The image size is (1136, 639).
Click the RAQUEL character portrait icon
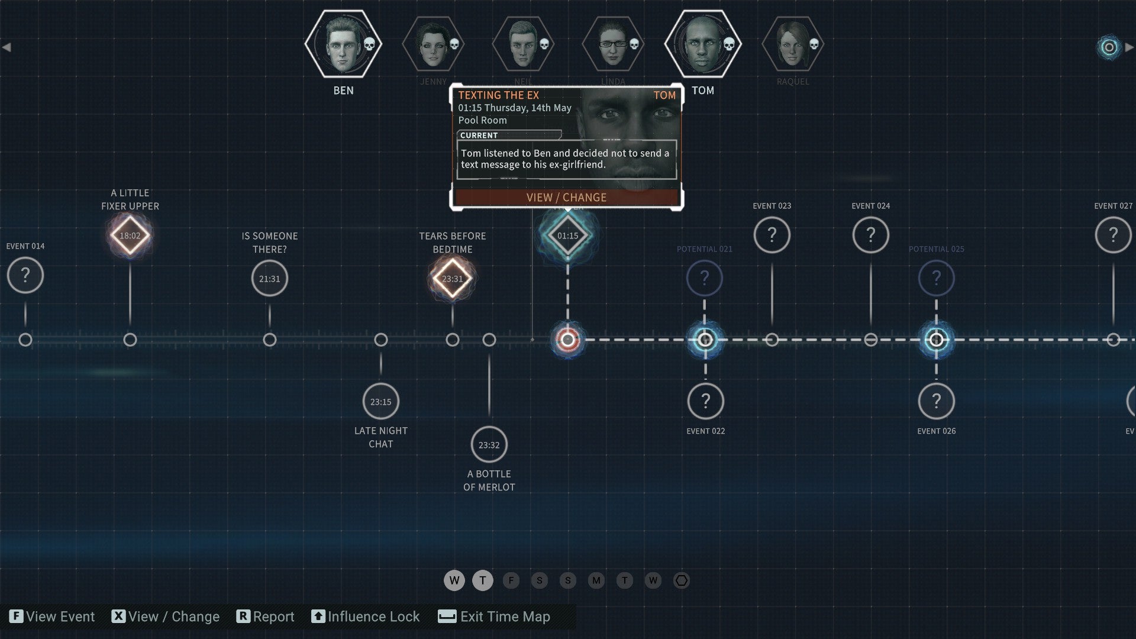point(793,44)
